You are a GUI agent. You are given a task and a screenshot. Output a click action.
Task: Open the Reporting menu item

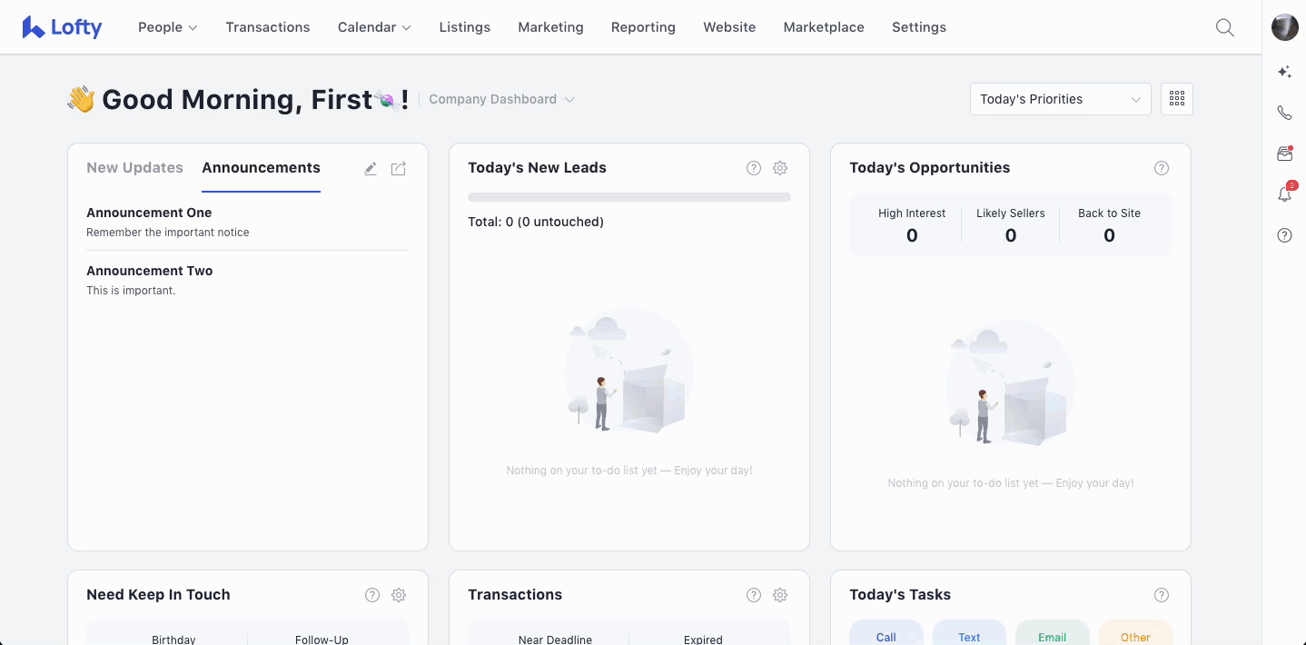tap(643, 27)
